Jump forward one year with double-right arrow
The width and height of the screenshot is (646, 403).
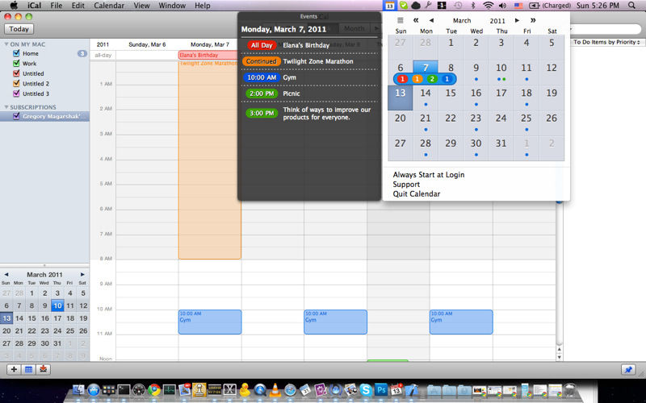[533, 20]
